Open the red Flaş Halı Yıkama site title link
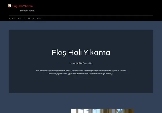 pos(22,6)
